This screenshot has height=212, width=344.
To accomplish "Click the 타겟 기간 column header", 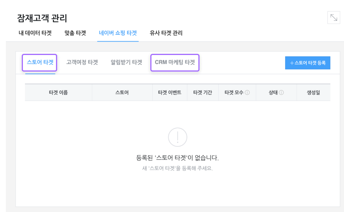I will click(202, 93).
